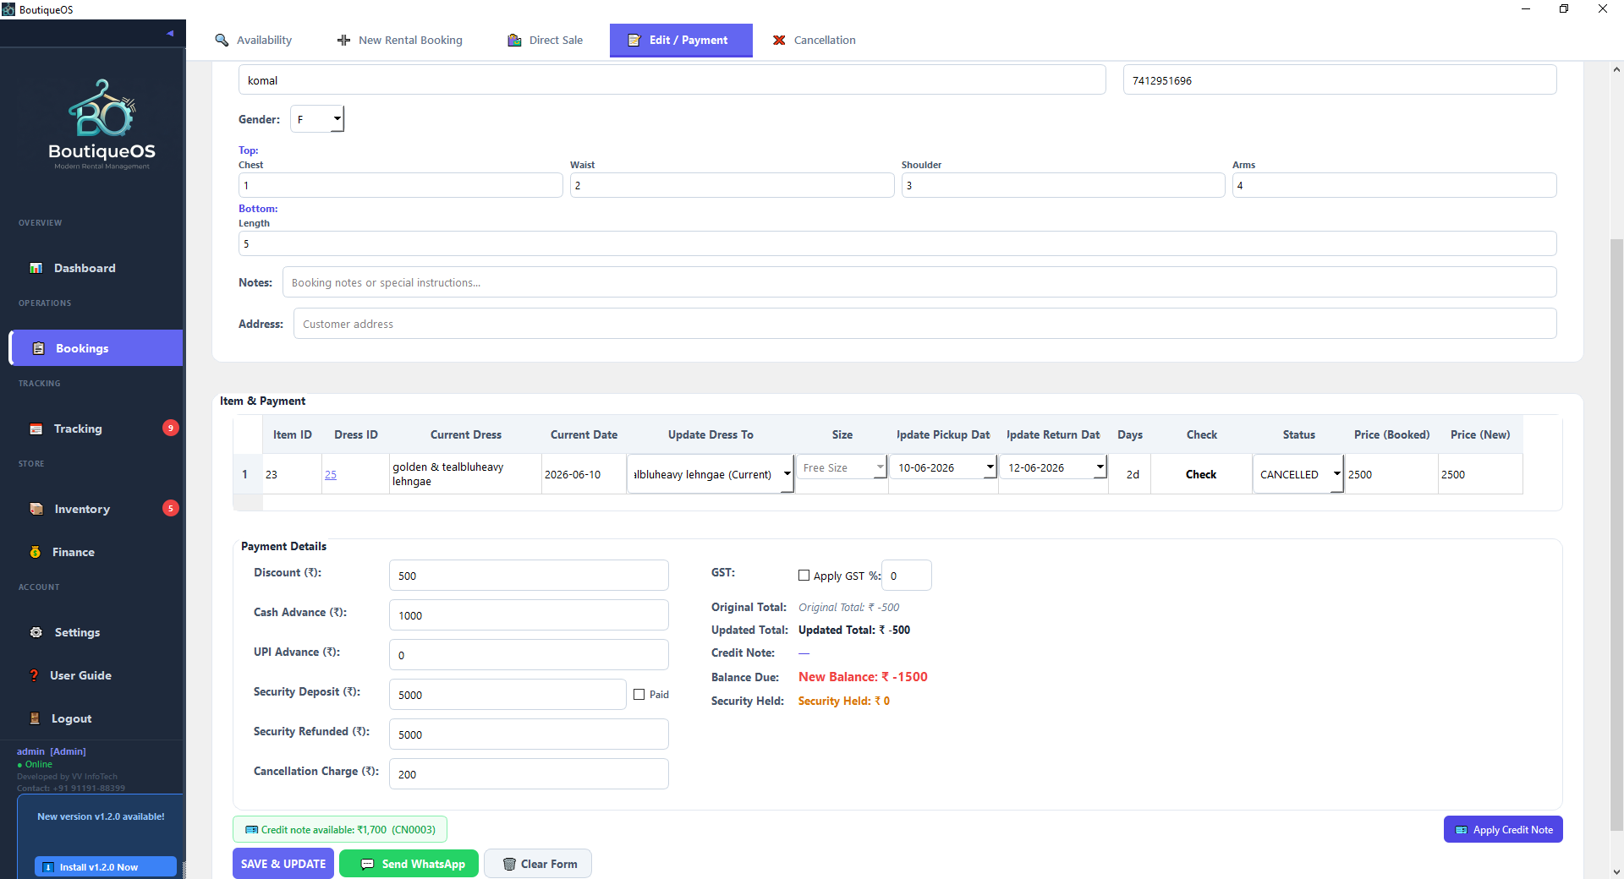Open Finance money bag icon

click(35, 552)
